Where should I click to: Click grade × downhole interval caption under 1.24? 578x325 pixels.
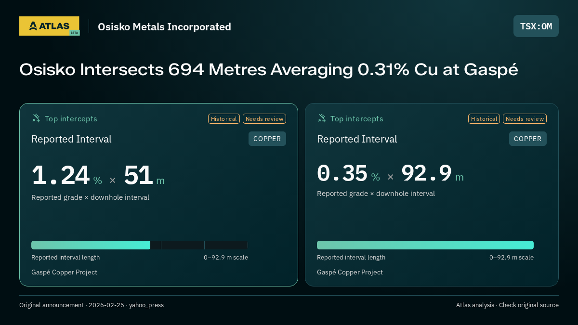[90, 197]
